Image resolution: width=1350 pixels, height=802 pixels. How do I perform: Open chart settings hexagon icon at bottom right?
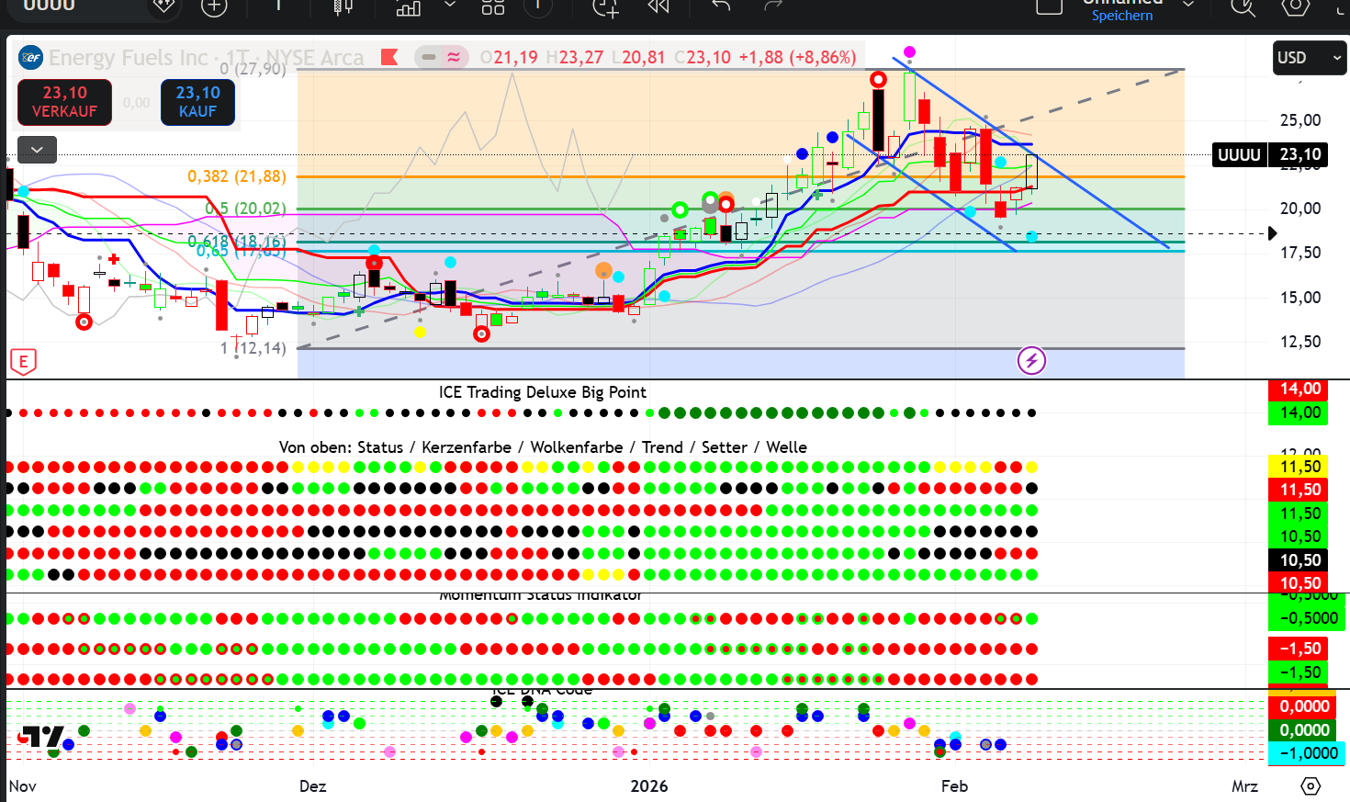(1311, 786)
